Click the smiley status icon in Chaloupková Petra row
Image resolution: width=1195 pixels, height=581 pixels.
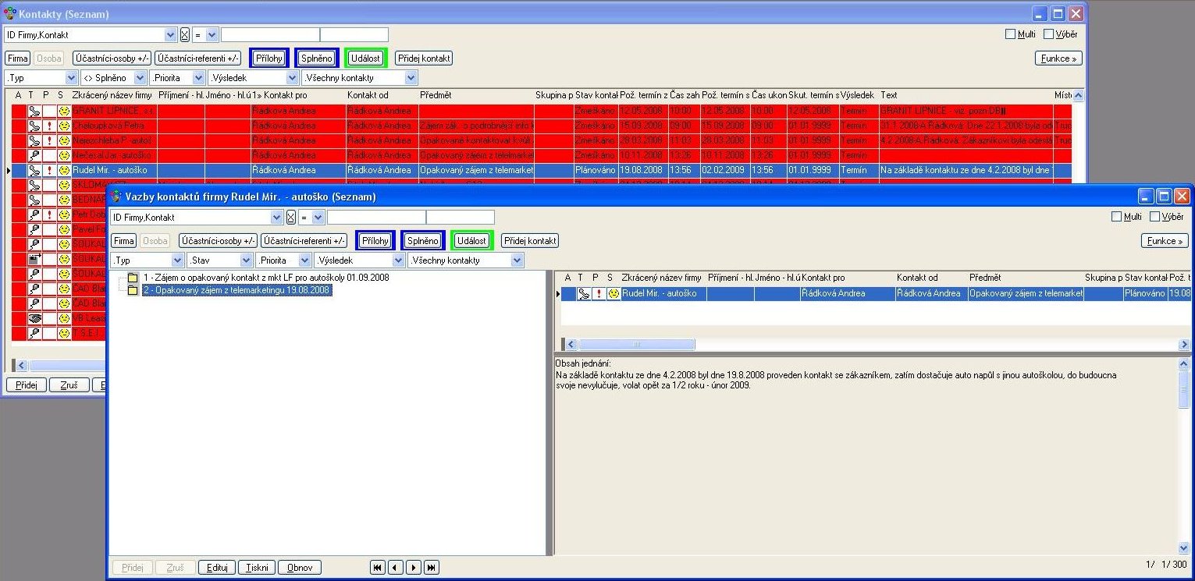click(x=64, y=126)
